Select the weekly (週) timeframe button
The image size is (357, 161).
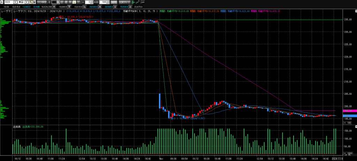tap(66, 2)
